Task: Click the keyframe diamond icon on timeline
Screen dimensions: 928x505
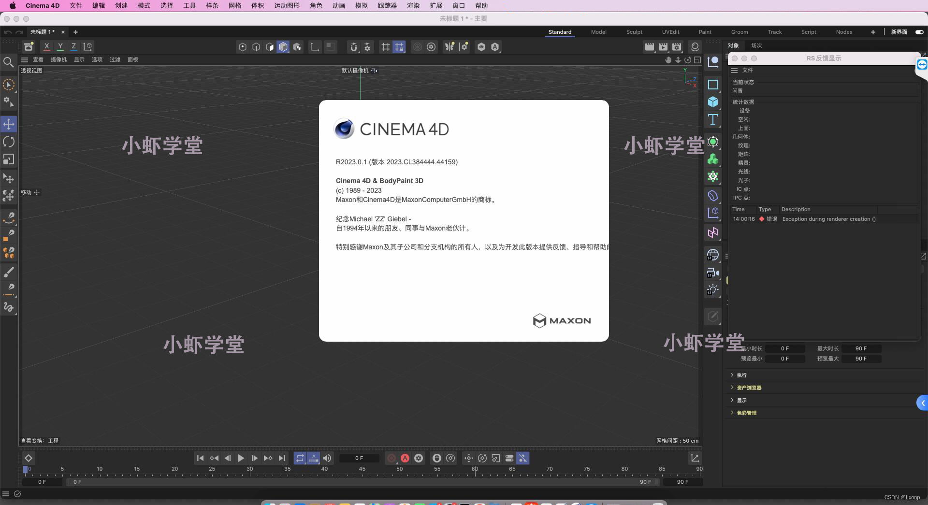Action: coord(28,458)
